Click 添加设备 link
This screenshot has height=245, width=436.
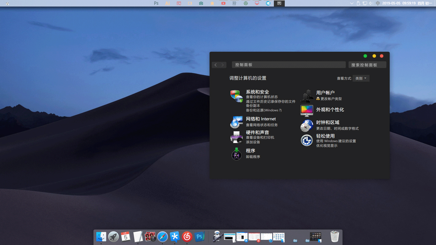click(253, 142)
